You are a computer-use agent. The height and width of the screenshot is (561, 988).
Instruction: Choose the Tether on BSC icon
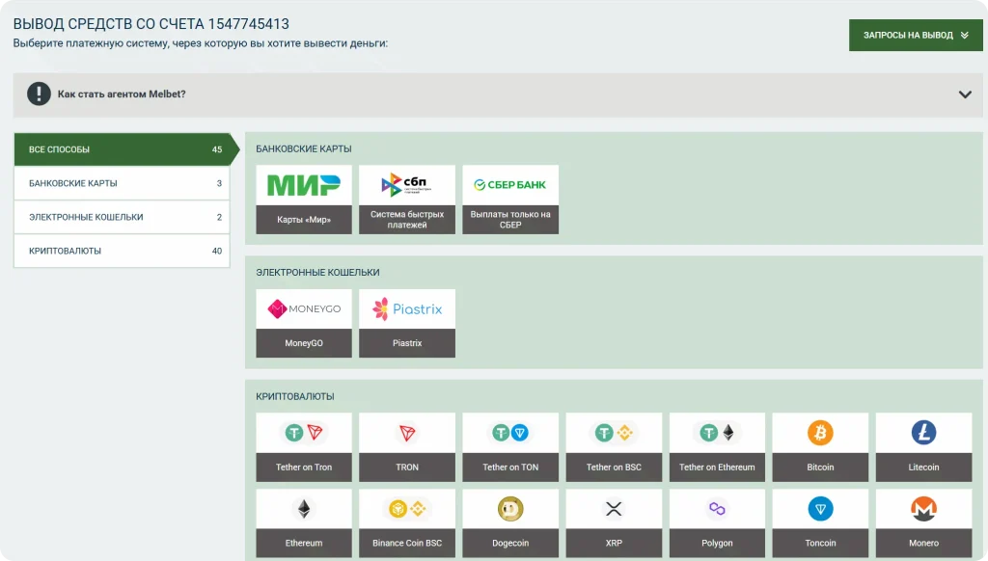point(614,433)
